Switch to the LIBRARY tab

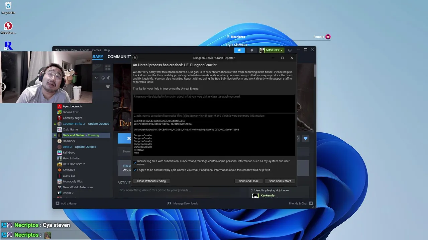coord(98,57)
